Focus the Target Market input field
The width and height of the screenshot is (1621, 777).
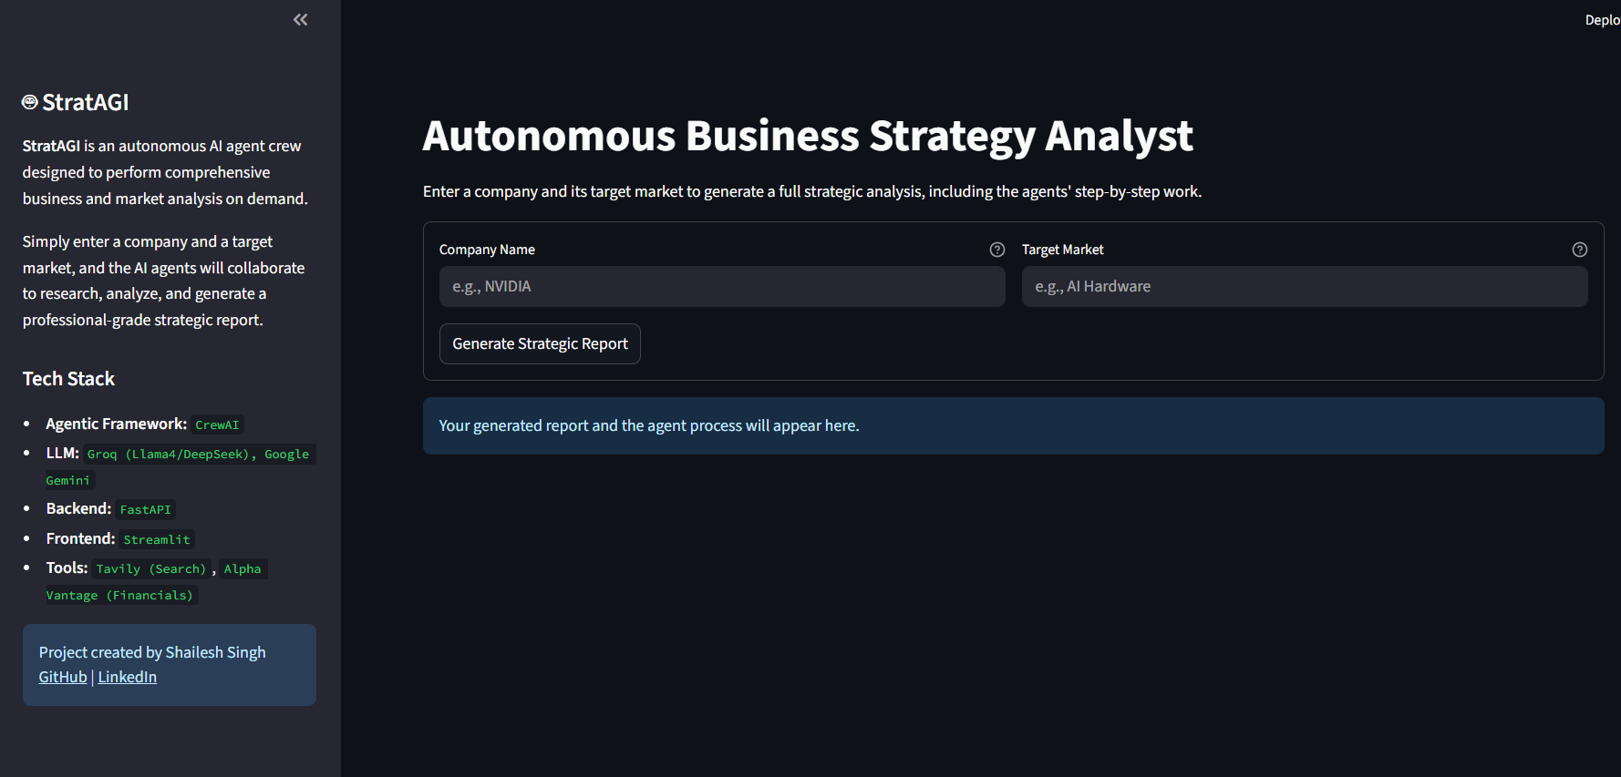[x=1305, y=287]
